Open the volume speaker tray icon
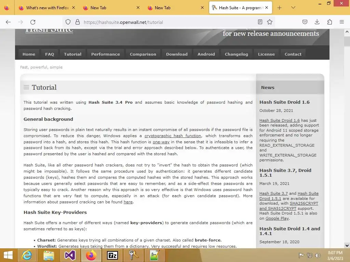 (x=318, y=255)
